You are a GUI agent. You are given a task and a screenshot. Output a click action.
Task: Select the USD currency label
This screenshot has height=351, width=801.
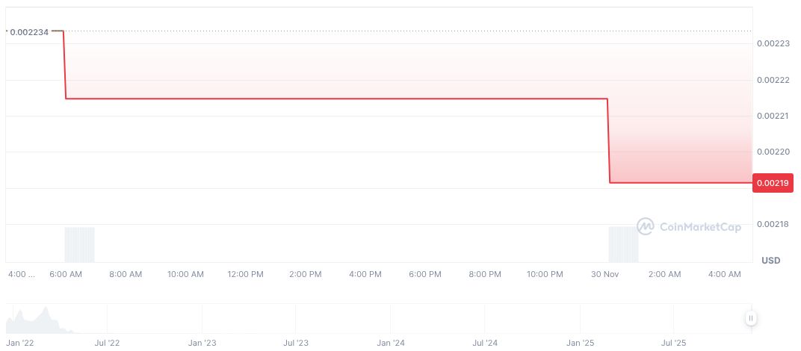(770, 260)
